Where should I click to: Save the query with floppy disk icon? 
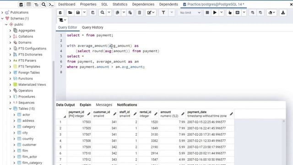[78, 13]
